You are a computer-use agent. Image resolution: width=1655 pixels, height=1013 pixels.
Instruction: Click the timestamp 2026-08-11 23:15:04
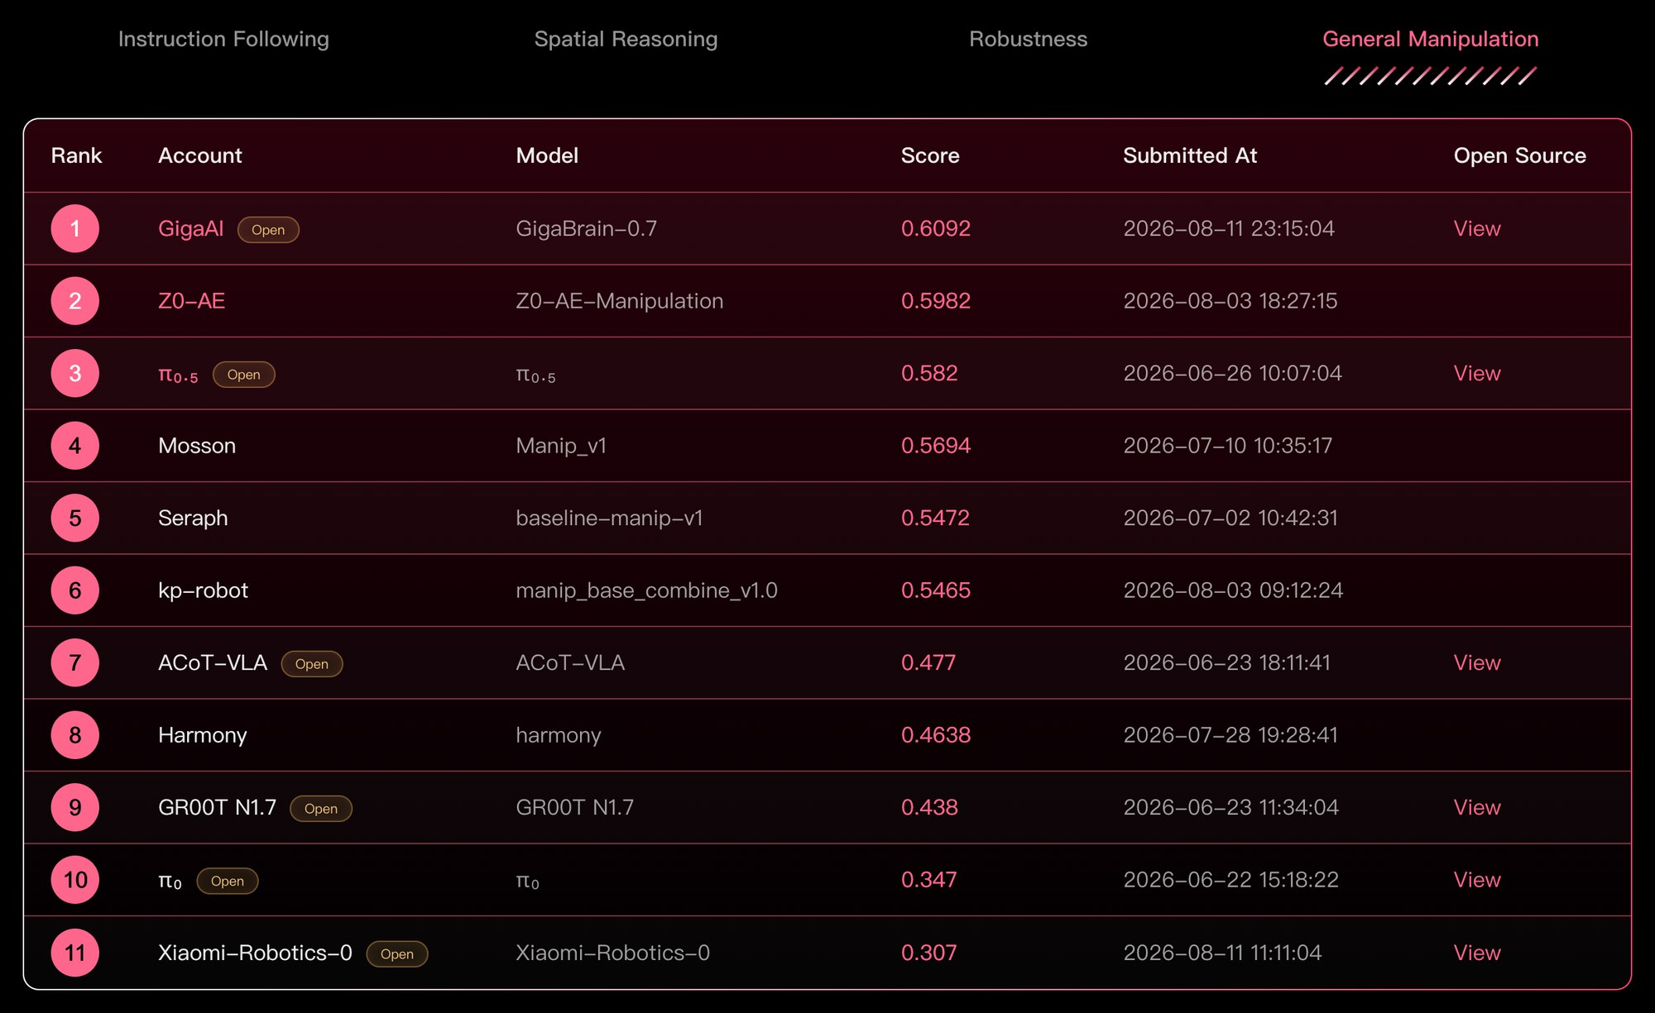pos(1229,228)
